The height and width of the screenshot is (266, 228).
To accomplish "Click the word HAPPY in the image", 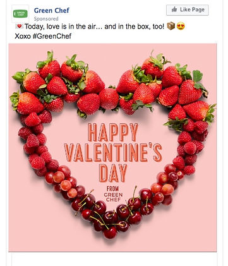I will [x=113, y=132].
